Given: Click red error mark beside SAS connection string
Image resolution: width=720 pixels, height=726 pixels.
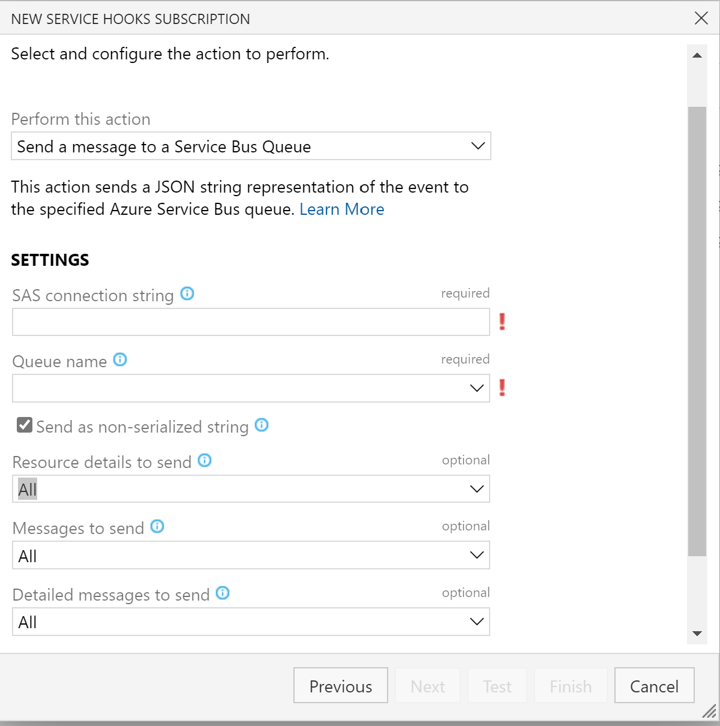Looking at the screenshot, I should click(x=502, y=322).
